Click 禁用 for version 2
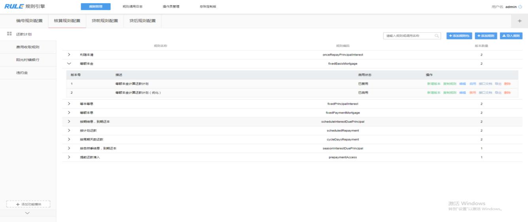The height and width of the screenshot is (222, 528). coord(473,92)
